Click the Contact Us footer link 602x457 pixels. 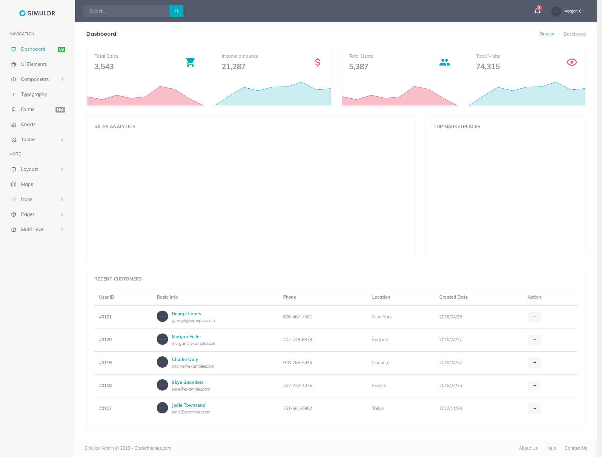pyautogui.click(x=576, y=448)
